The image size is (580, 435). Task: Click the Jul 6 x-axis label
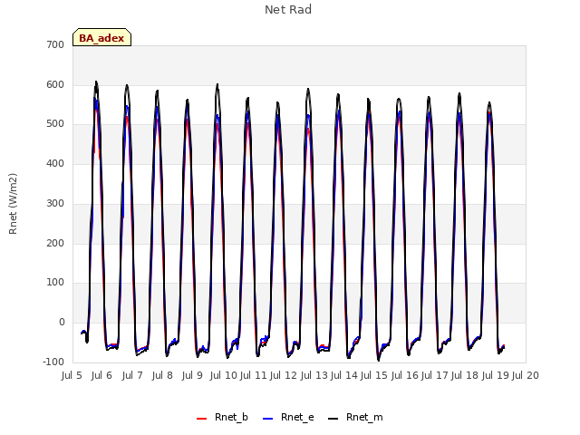101,375
